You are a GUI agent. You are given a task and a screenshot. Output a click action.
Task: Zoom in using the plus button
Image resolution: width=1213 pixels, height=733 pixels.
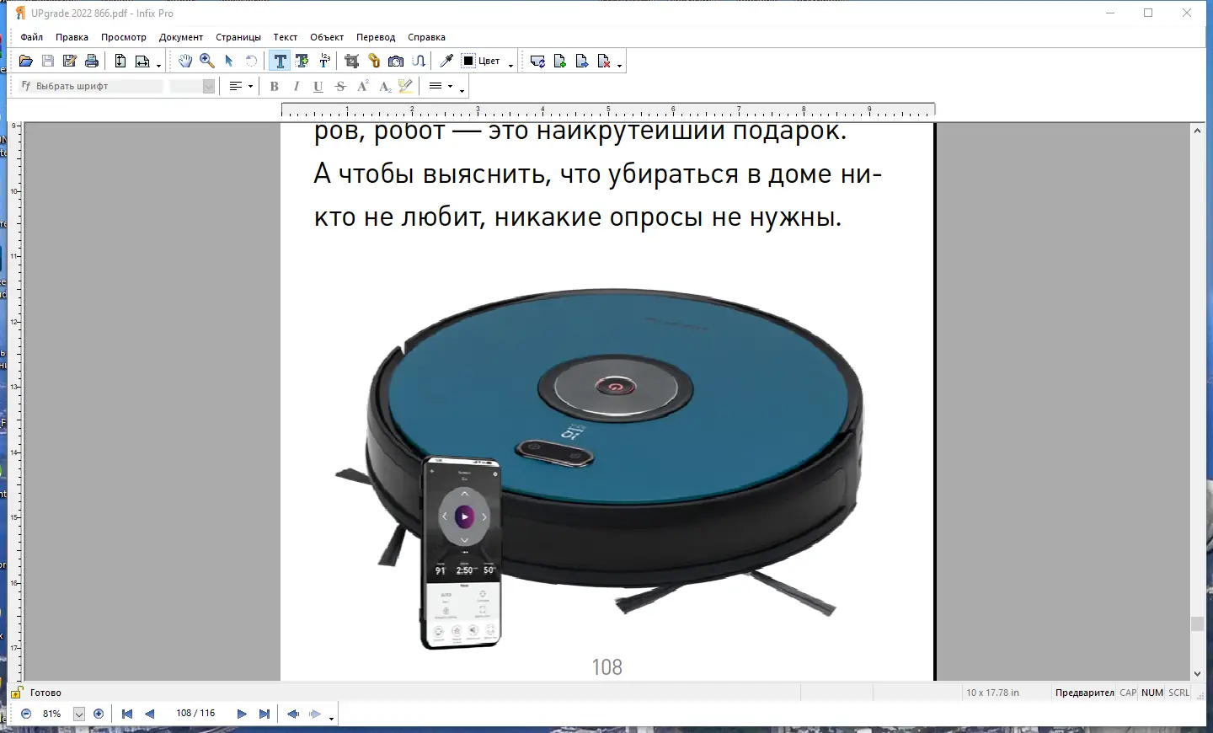[99, 714]
